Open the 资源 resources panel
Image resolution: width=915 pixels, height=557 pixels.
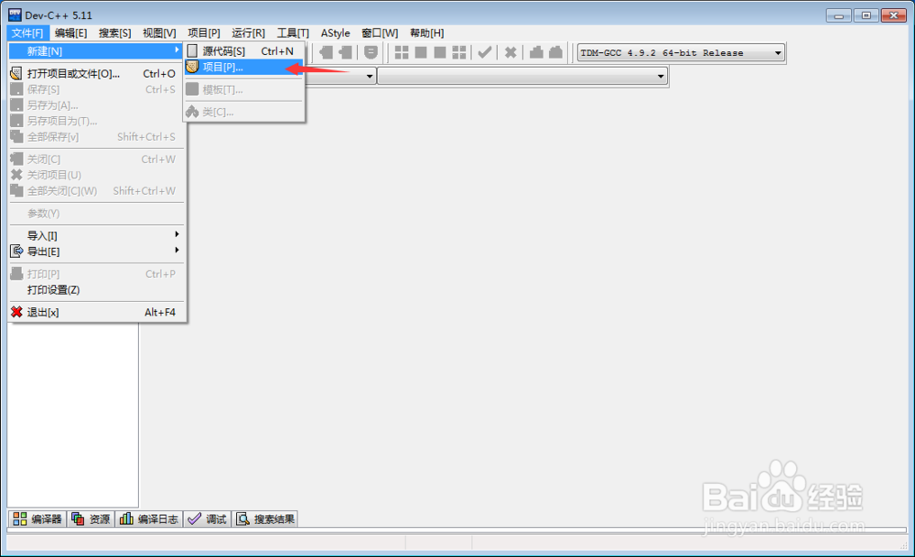click(90, 519)
